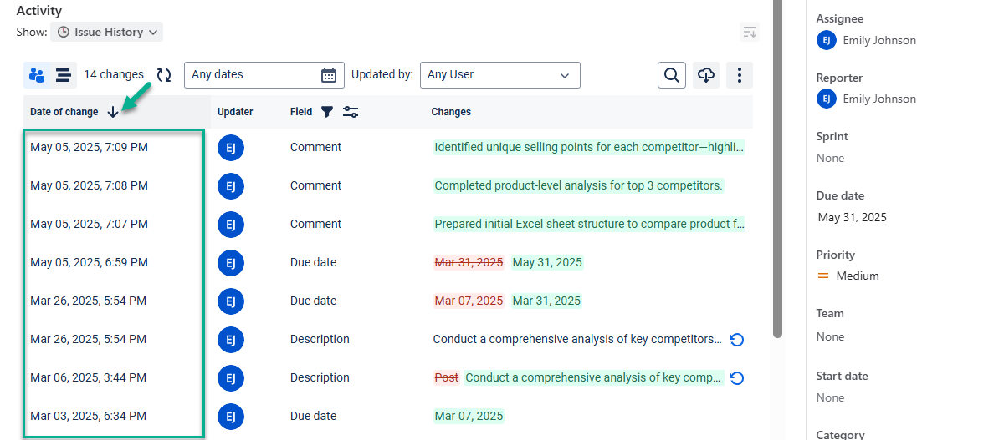This screenshot has height=440, width=1004.
Task: Click the refresh changes icon
Action: [164, 75]
